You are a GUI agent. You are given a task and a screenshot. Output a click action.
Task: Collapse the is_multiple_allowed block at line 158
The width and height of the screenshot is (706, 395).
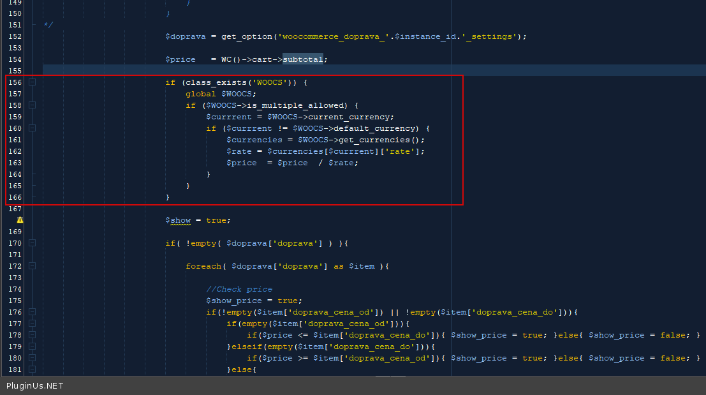coord(33,105)
